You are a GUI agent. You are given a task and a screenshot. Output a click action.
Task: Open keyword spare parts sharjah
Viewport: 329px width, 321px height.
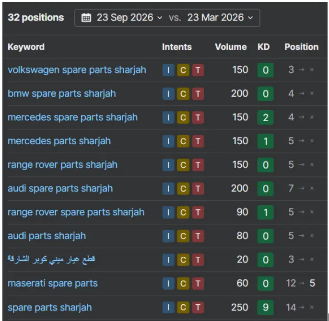tap(50, 308)
